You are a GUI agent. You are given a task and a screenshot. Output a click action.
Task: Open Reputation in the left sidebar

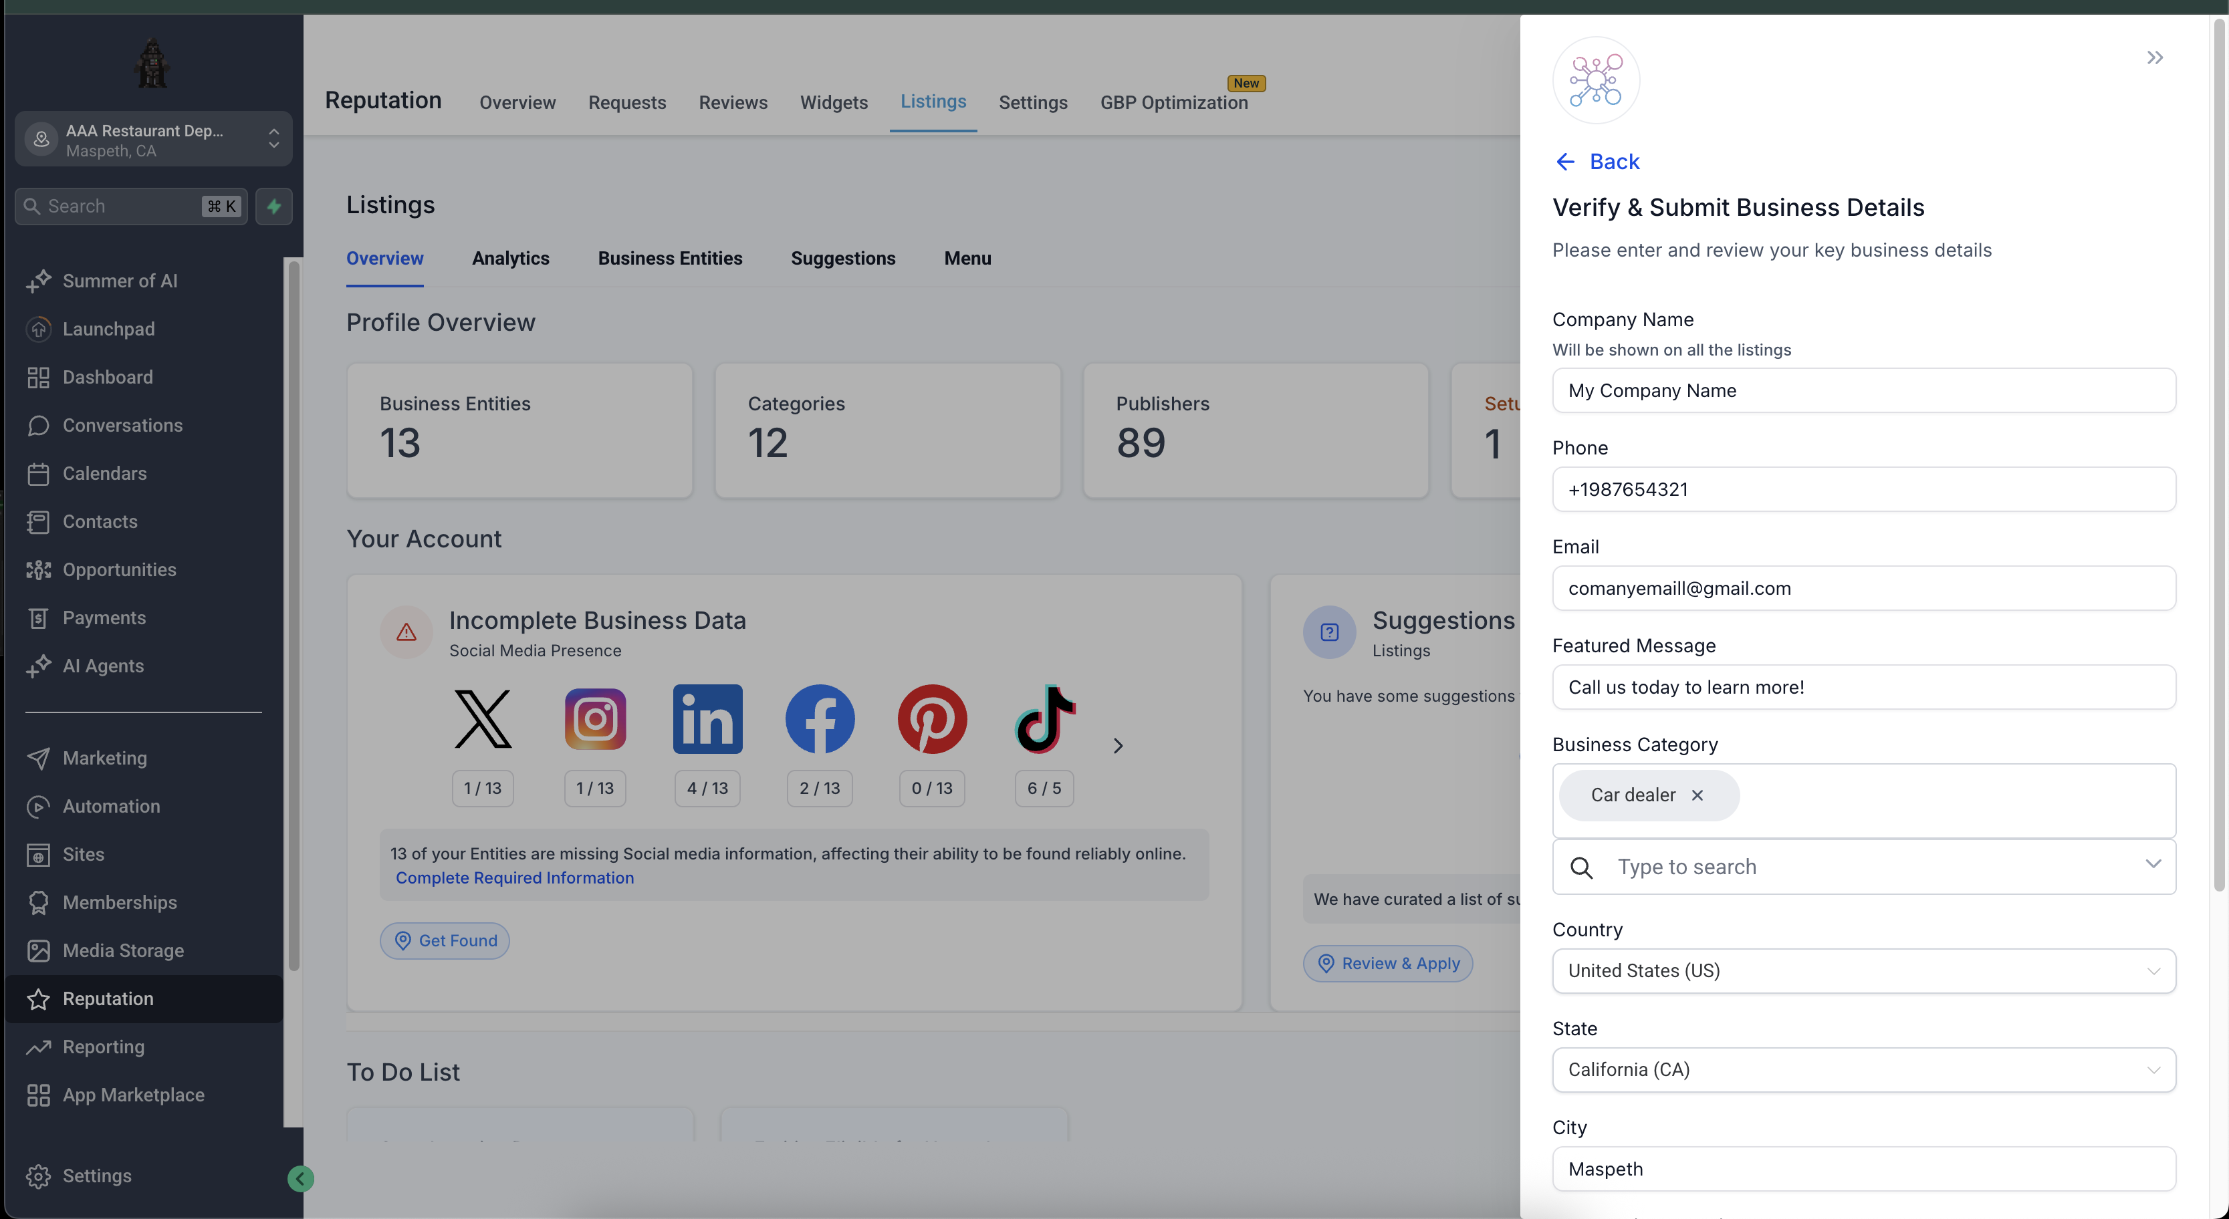[107, 998]
